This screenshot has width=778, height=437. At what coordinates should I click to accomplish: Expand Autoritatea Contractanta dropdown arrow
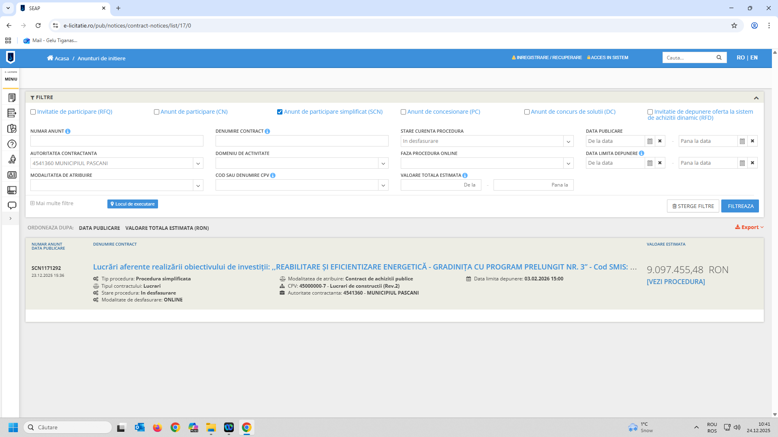(x=198, y=163)
